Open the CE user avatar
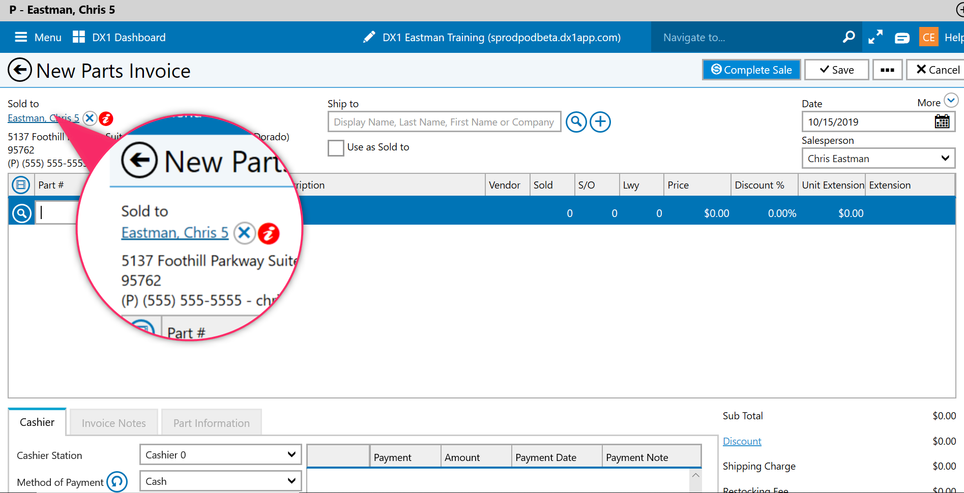The image size is (964, 493). pos(929,37)
